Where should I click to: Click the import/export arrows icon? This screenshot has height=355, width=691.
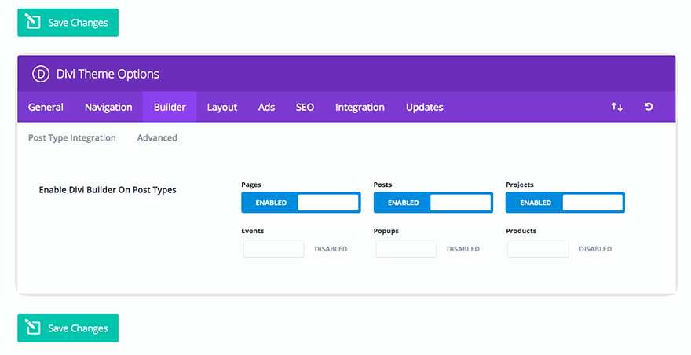coord(616,107)
